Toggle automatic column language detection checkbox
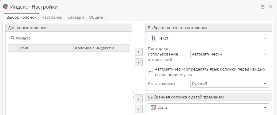This screenshot has height=115, width=277. 150,72
